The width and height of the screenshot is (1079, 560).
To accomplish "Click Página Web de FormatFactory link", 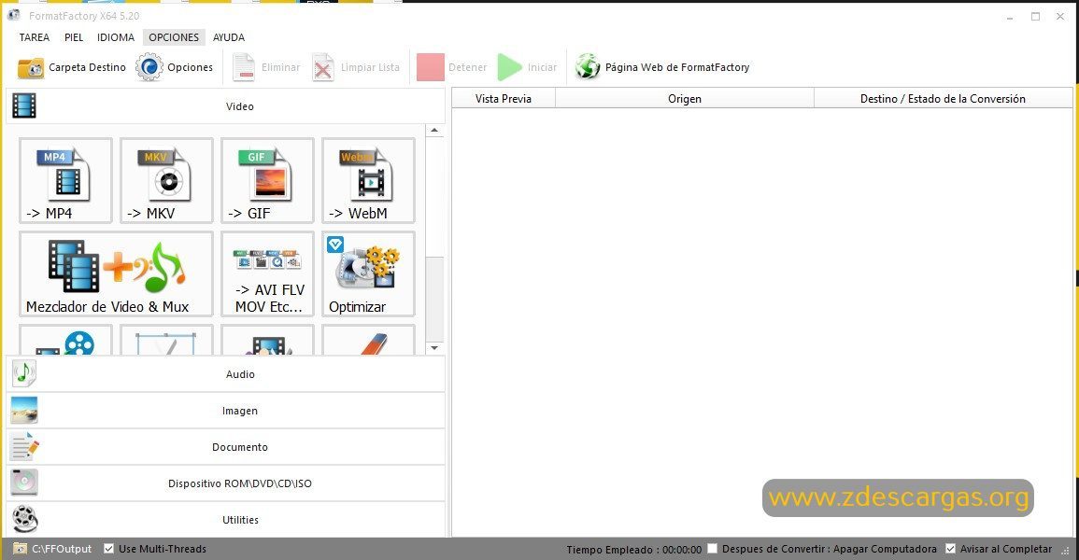I will (677, 67).
